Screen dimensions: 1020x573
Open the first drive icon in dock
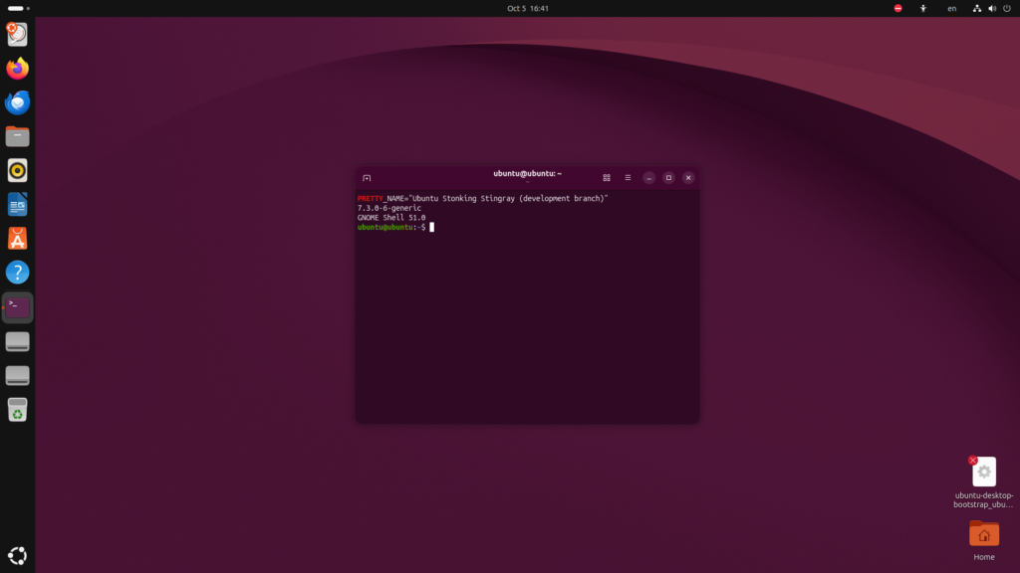pos(18,342)
